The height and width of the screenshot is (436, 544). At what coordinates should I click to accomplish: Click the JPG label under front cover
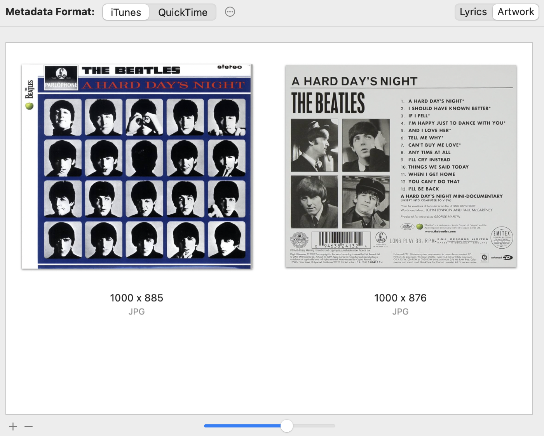click(x=137, y=312)
